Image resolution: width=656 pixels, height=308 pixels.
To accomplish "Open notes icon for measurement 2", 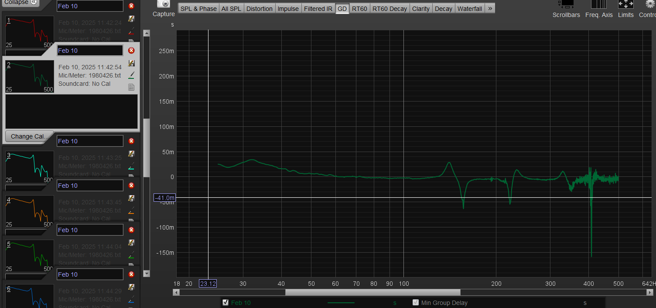I will pos(131,87).
